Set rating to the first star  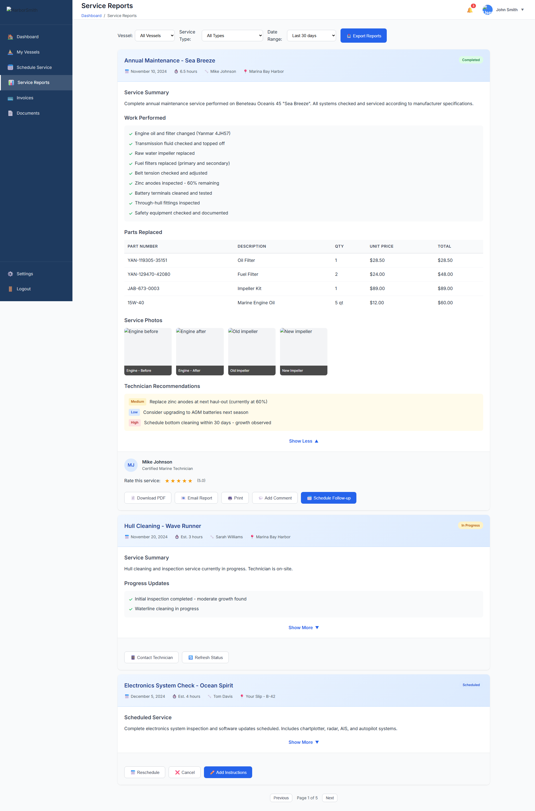pyautogui.click(x=167, y=481)
